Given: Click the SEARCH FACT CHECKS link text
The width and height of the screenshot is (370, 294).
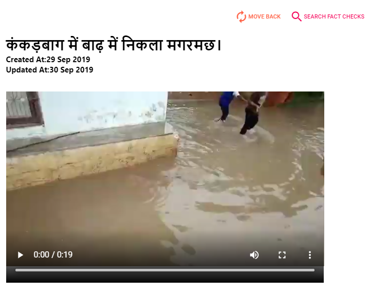Looking at the screenshot, I should coord(334,16).
